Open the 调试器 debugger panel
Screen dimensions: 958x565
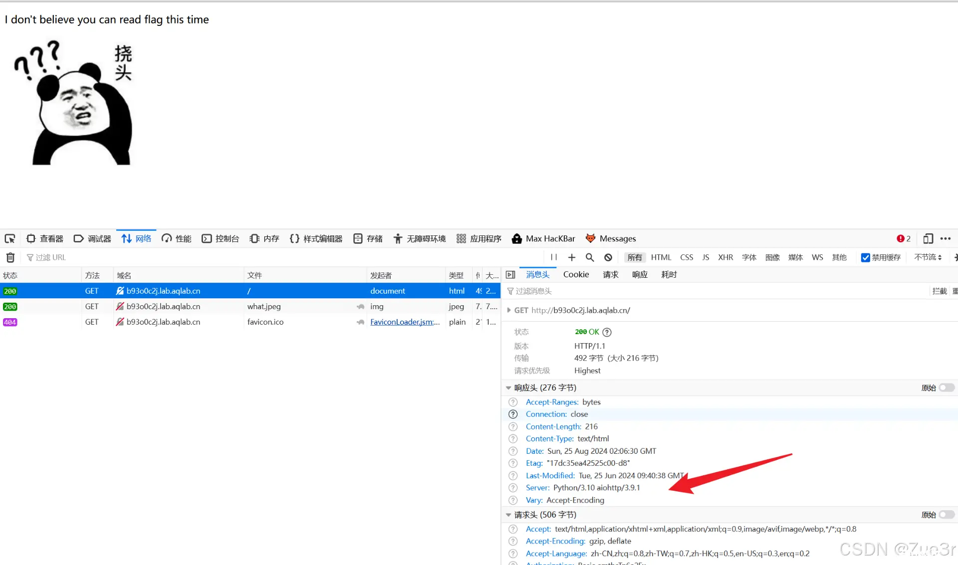coord(92,238)
